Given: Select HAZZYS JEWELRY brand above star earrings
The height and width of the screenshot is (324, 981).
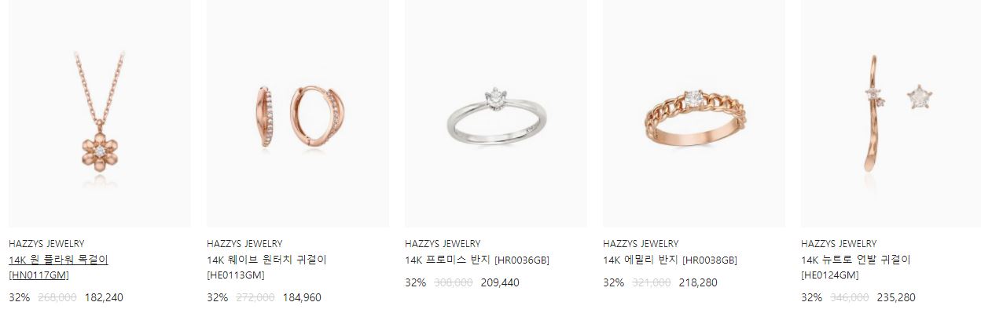Looking at the screenshot, I should pos(839,244).
